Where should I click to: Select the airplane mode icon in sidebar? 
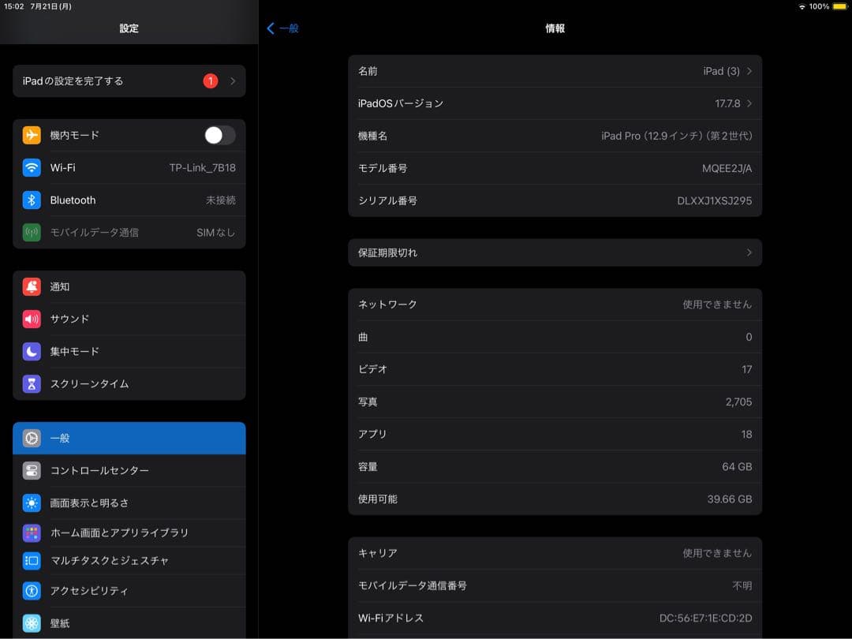[32, 135]
